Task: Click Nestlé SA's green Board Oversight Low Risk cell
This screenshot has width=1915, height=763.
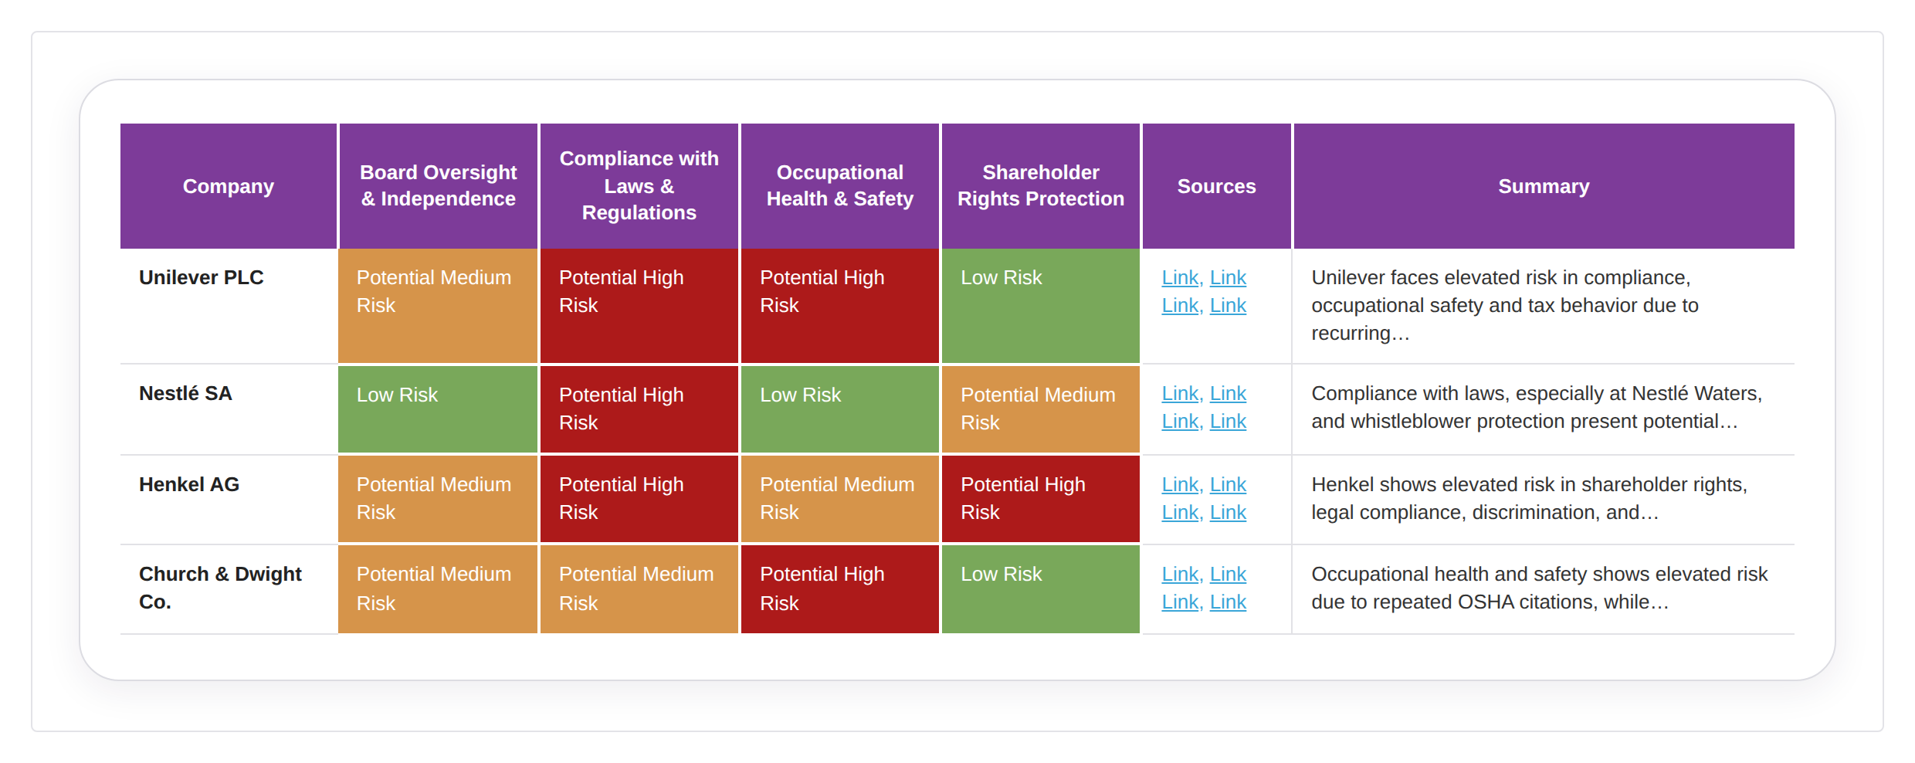Action: pyautogui.click(x=438, y=409)
